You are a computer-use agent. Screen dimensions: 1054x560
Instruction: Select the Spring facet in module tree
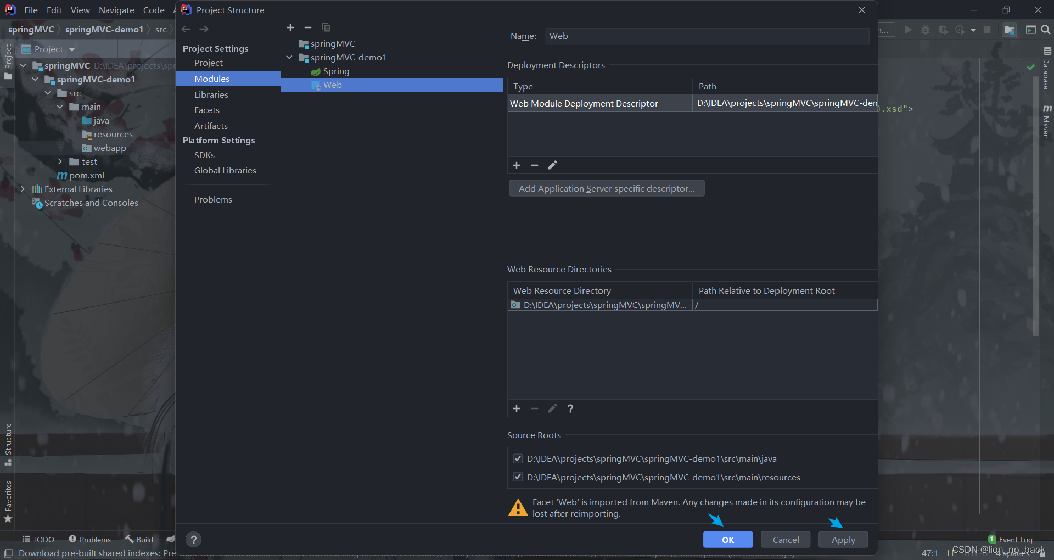click(336, 71)
